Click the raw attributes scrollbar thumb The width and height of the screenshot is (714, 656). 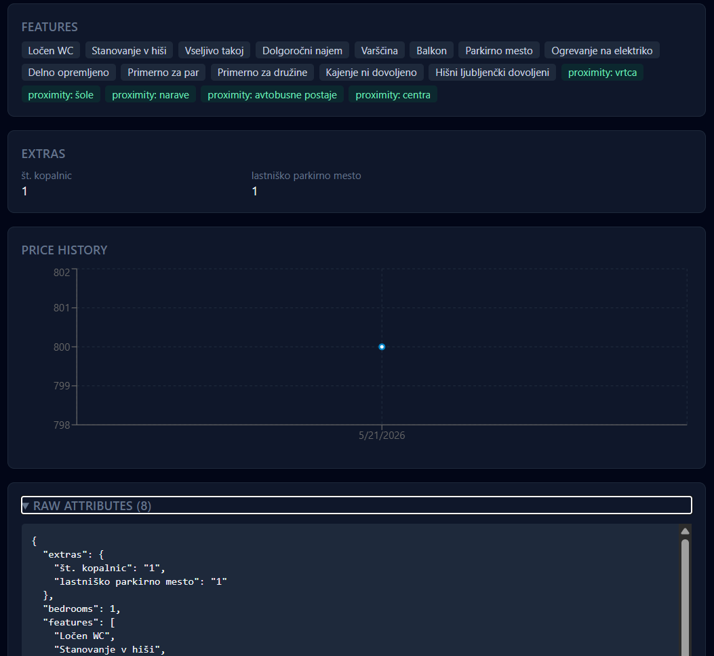[685, 597]
